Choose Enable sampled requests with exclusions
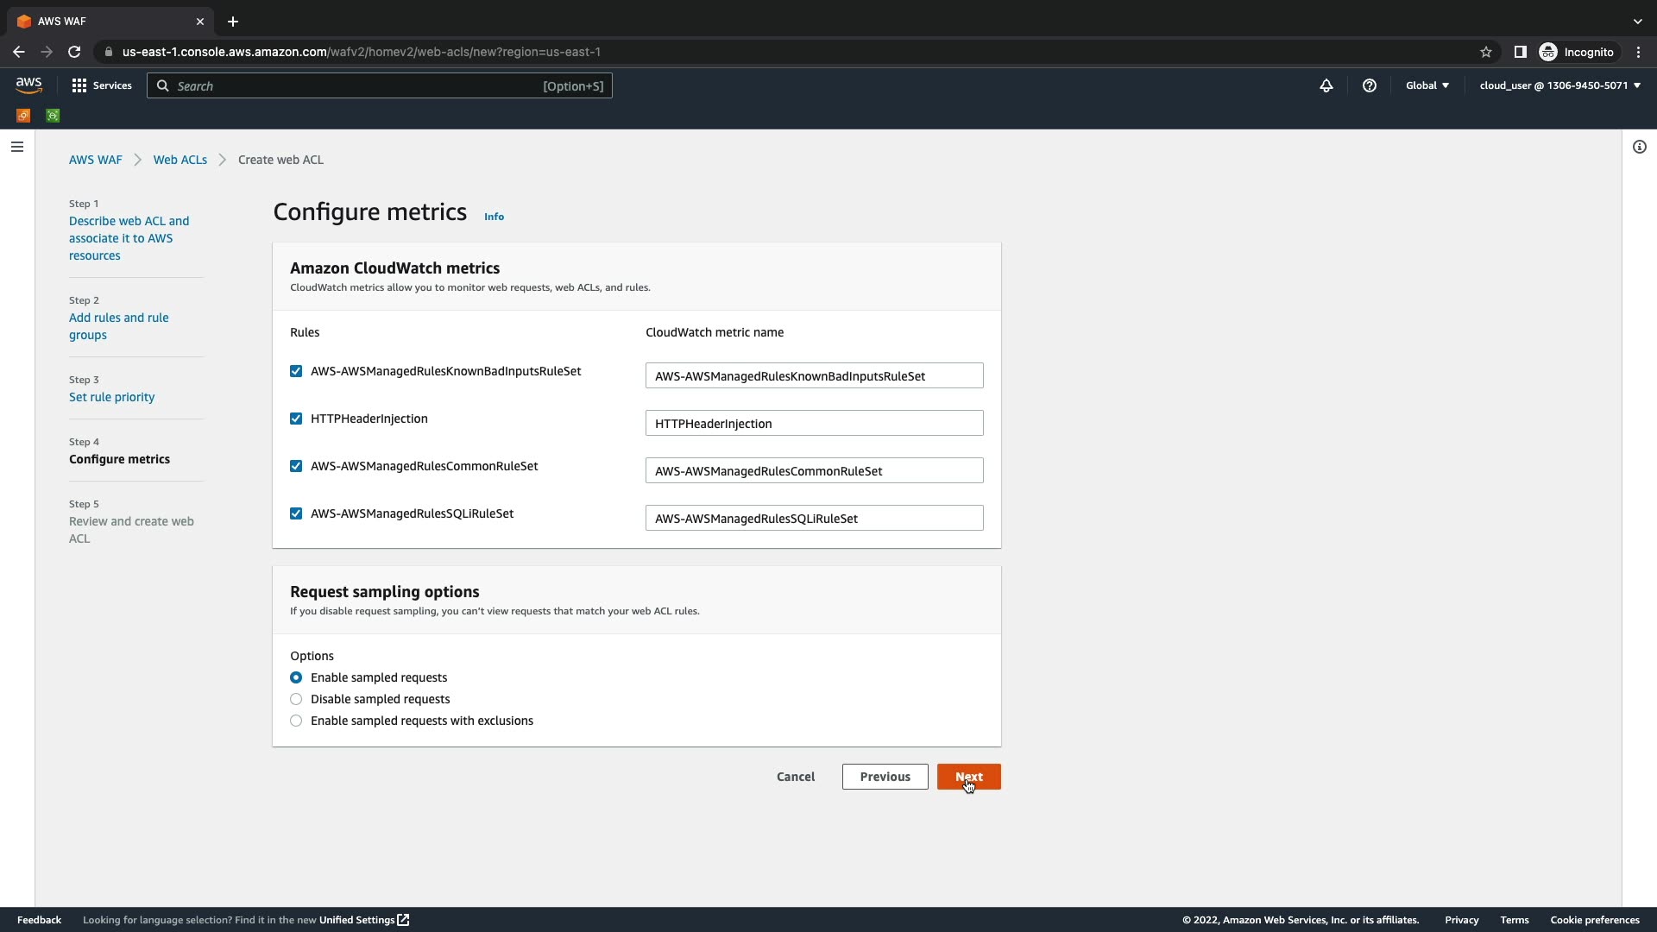 coord(296,721)
